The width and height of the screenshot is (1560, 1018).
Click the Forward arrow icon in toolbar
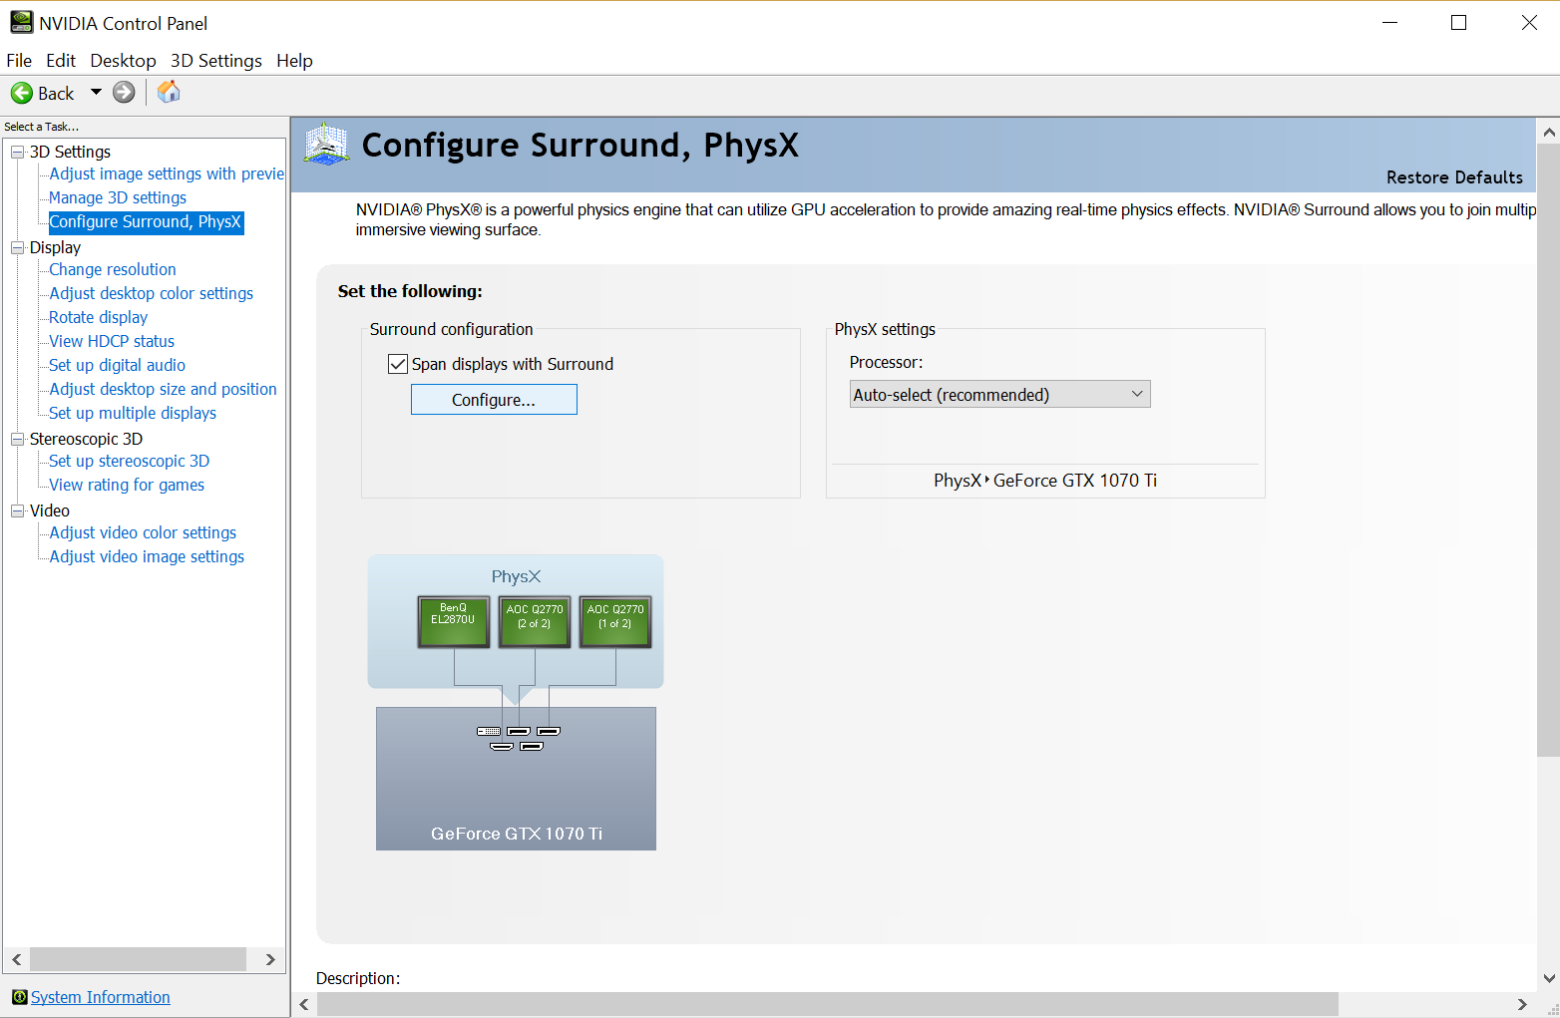click(124, 93)
